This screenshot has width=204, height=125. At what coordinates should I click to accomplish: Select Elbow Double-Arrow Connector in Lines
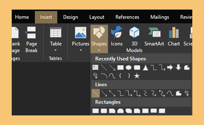click(137, 93)
